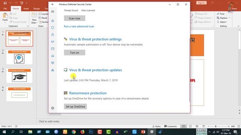Switch to Slide Sorter view icon
This screenshot has width=241, height=135.
pyautogui.click(x=190, y=126)
